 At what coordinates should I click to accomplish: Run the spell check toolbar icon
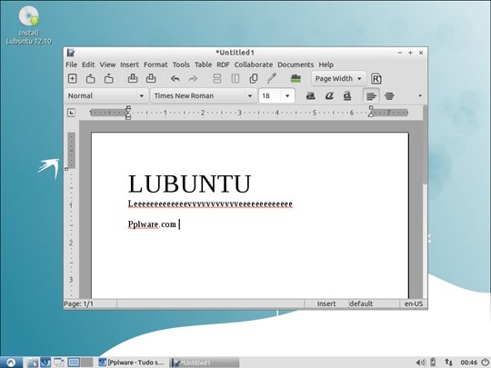tap(296, 78)
